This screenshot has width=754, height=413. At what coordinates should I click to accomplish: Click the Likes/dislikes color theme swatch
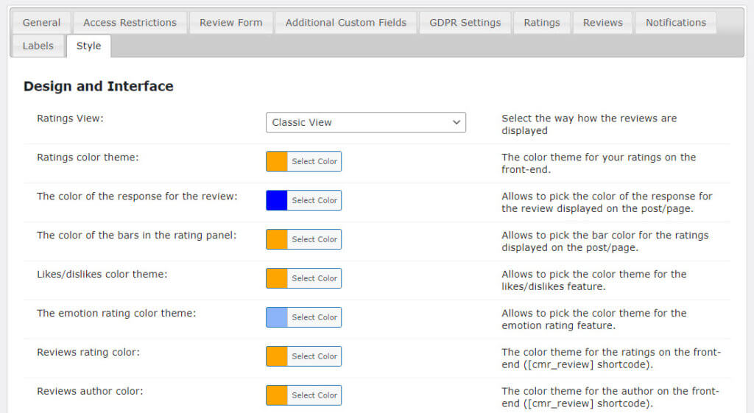(277, 278)
